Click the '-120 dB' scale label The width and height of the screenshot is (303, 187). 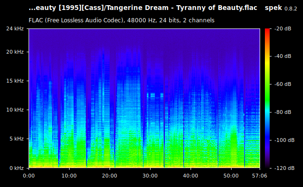click(x=284, y=168)
